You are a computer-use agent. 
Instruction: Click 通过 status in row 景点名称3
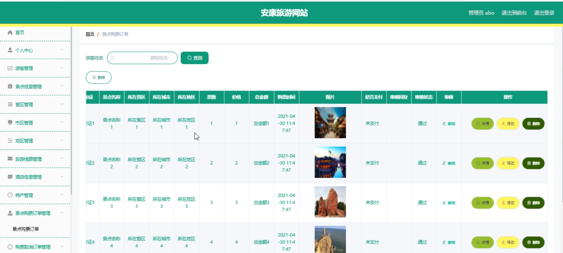point(422,203)
